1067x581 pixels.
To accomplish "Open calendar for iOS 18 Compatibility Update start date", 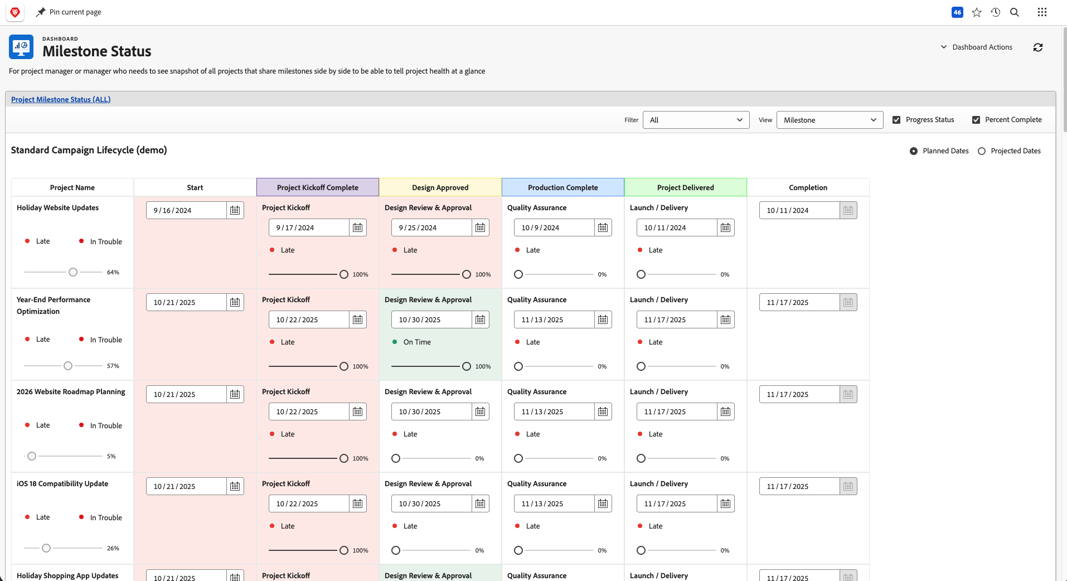I will click(235, 486).
